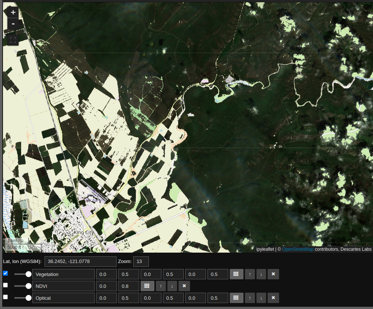
Task: Uncheck the Vegetation layer visibility
Action: (x=5, y=273)
